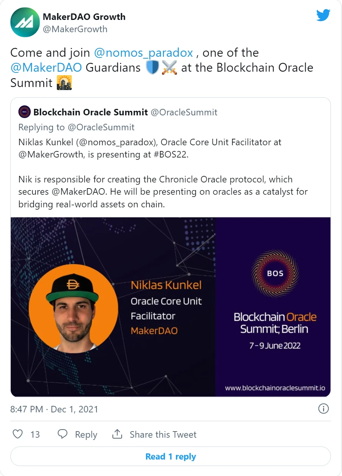Click the @MakerGrowth handle under name
The height and width of the screenshot is (476, 342).
[x=75, y=29]
